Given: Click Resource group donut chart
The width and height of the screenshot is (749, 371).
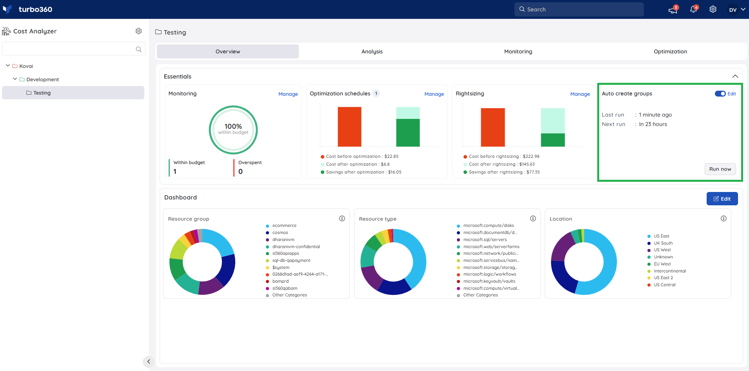Looking at the screenshot, I should click(x=202, y=262).
